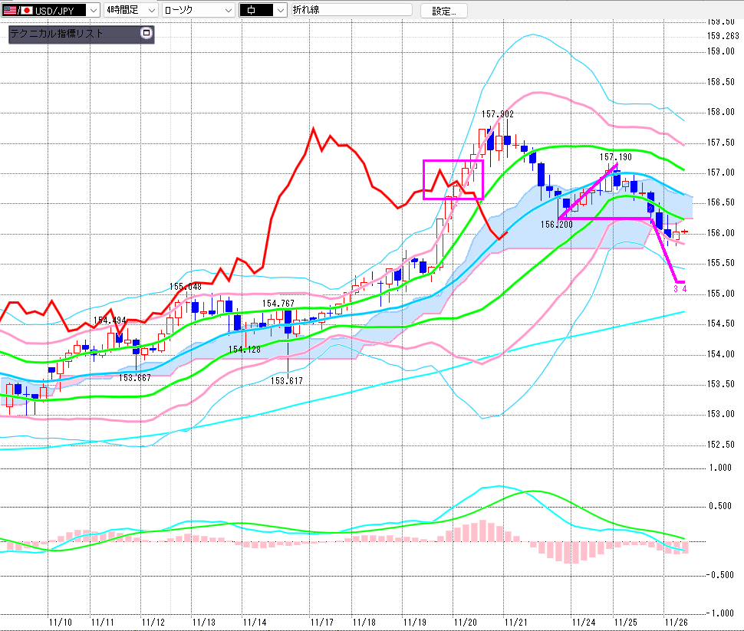The width and height of the screenshot is (744, 631).
Task: Click the テクニカル指標リスト panel title
Action: tap(56, 34)
